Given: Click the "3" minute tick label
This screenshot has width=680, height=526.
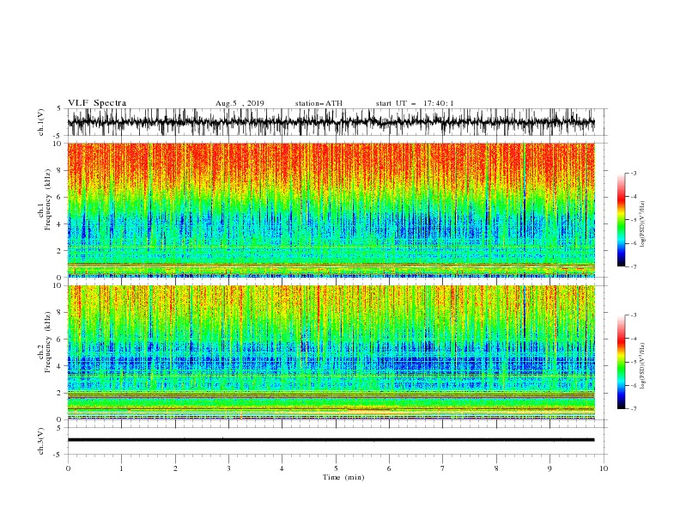Looking at the screenshot, I should point(228,468).
